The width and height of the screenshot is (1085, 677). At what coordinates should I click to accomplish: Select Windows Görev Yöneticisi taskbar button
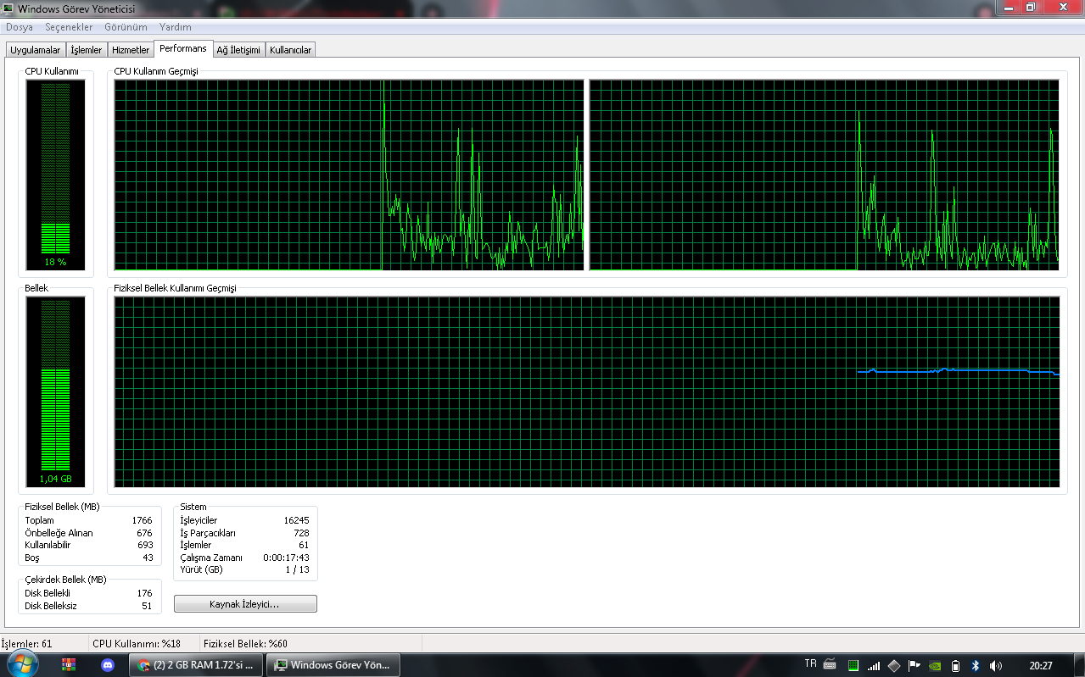[x=333, y=665]
